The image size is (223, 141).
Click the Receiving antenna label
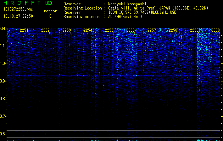coord(82,17)
